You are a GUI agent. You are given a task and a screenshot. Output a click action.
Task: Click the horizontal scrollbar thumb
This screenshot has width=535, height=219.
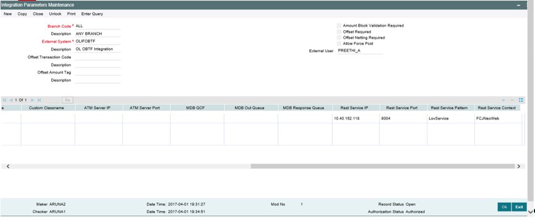coord(382,167)
